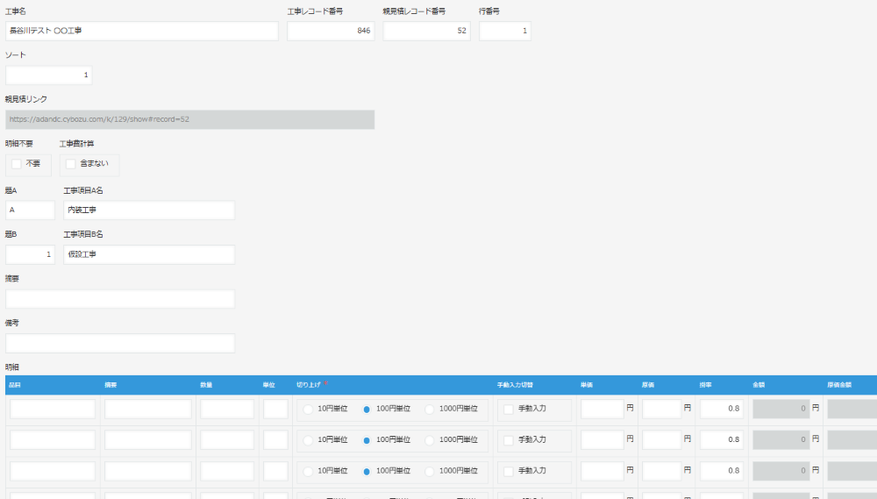The height and width of the screenshot is (499, 877).
Task: Select 1000円単位 in the first detail row
Action: (x=429, y=410)
